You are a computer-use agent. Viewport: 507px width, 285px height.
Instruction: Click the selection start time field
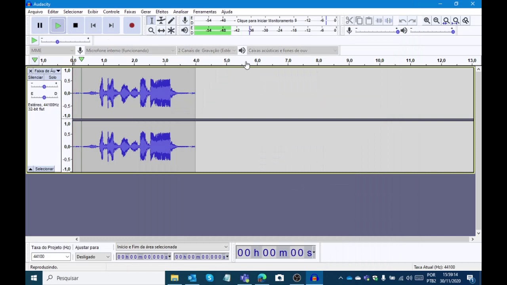point(143,257)
